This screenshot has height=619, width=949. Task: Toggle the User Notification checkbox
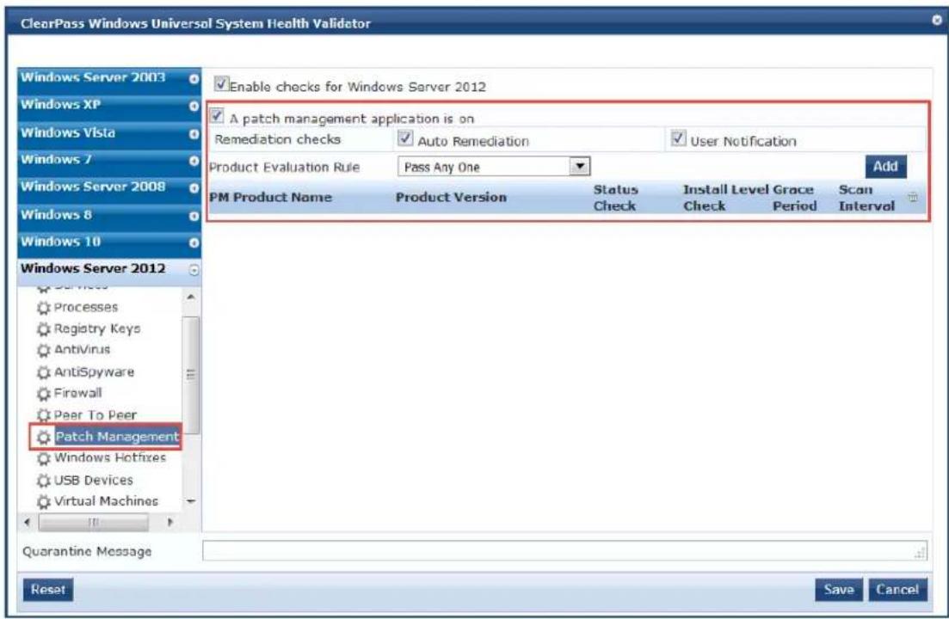(x=679, y=138)
